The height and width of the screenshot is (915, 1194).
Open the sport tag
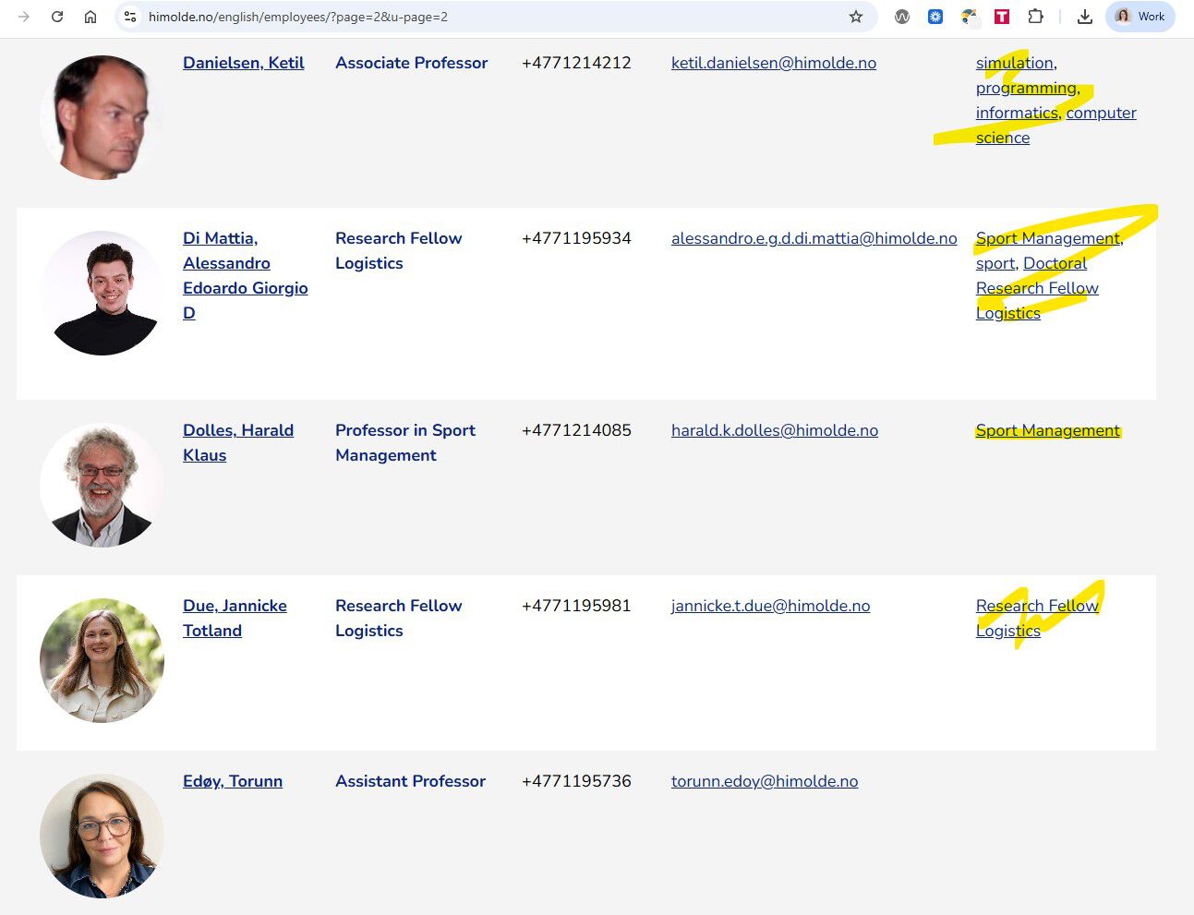pos(995,263)
